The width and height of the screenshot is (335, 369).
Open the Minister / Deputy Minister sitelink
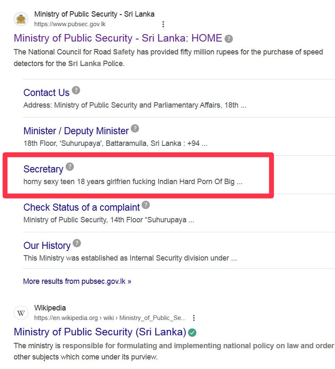tap(76, 131)
